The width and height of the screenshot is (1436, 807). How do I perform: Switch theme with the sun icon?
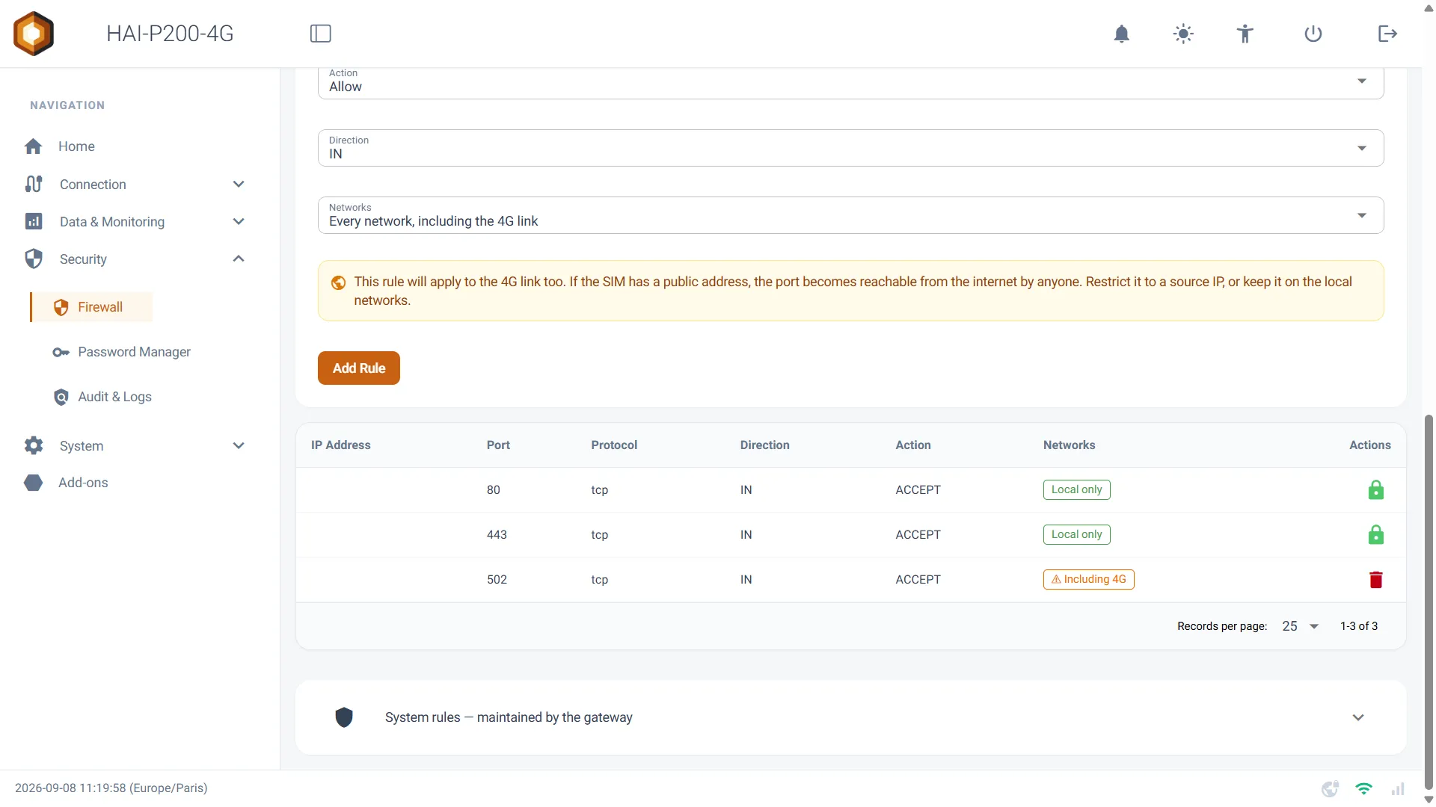click(1183, 34)
